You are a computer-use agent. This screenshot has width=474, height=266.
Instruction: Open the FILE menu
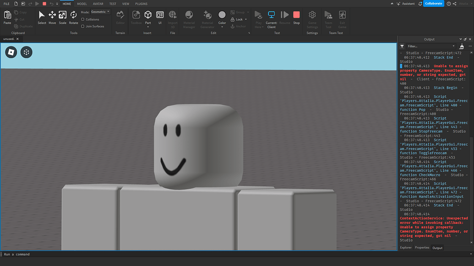tap(6, 4)
